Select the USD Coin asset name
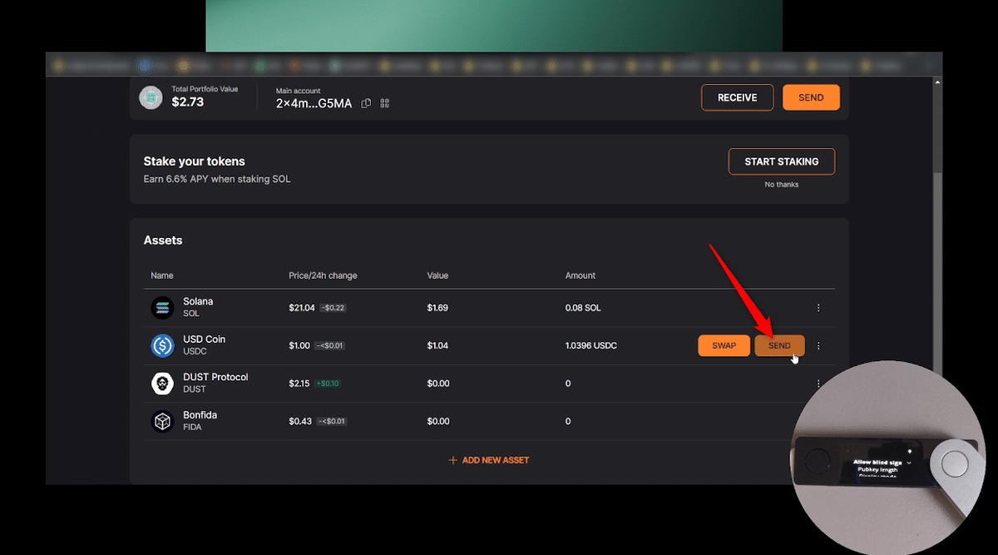The height and width of the screenshot is (555, 998). point(204,339)
